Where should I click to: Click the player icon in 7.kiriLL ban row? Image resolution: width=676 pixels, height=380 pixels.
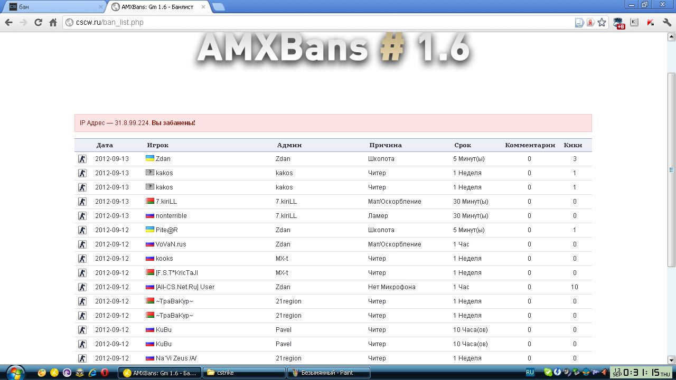(x=82, y=201)
